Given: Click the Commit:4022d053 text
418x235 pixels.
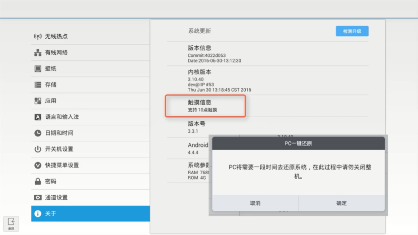Looking at the screenshot, I should tap(206, 55).
